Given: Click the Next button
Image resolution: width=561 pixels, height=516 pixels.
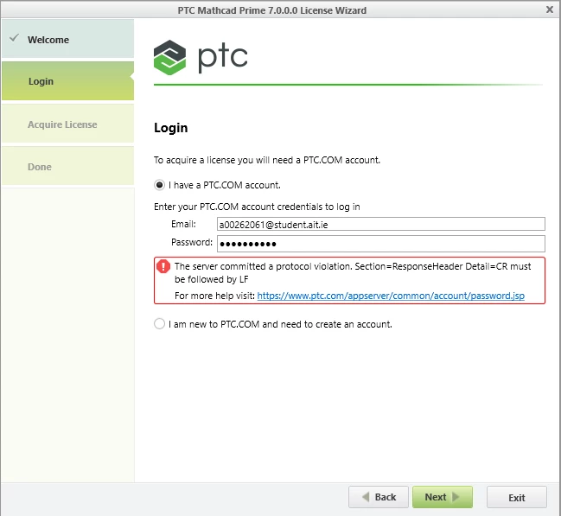Looking at the screenshot, I should point(443,497).
